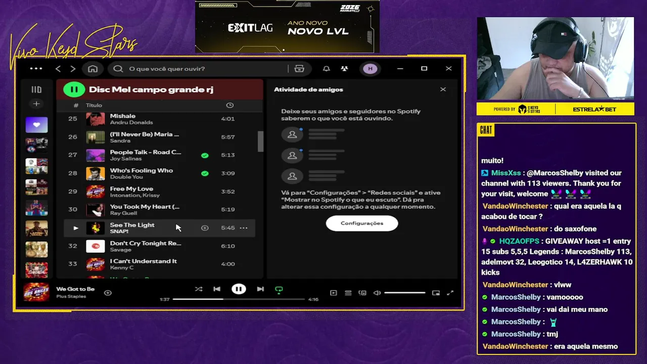Select track '(I'll Never Be) Maria ...'
The height and width of the screenshot is (364, 647).
point(159,137)
